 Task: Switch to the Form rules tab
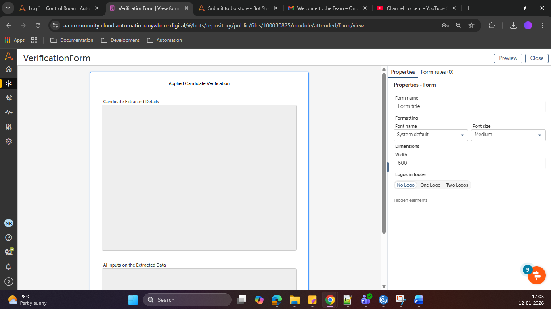(437, 72)
